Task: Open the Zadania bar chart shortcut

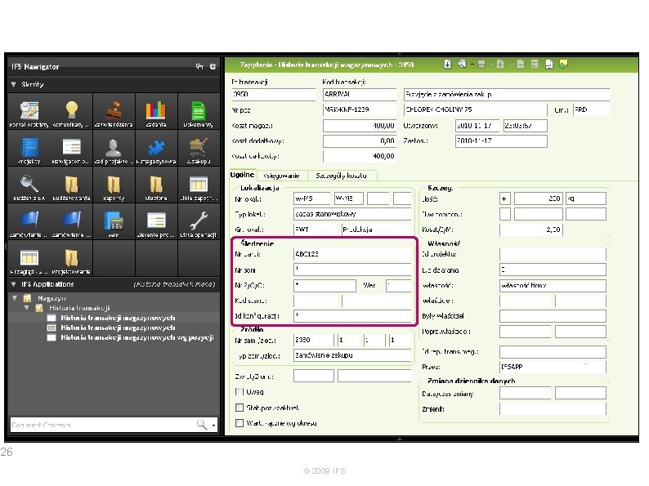Action: 156,111
